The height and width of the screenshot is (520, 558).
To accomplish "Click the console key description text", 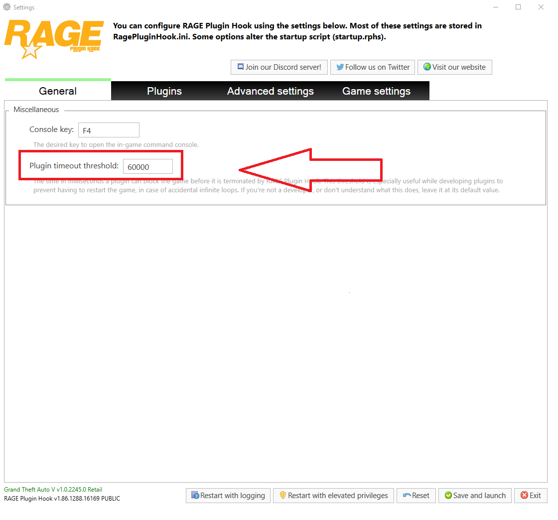I will (116, 145).
